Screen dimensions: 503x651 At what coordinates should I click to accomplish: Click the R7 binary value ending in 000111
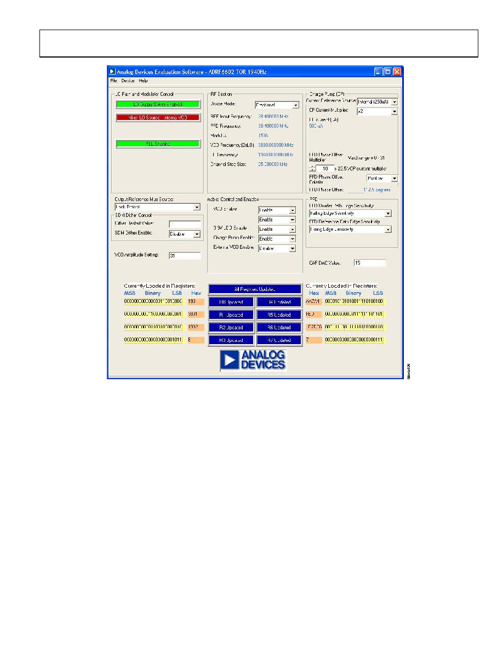click(354, 340)
